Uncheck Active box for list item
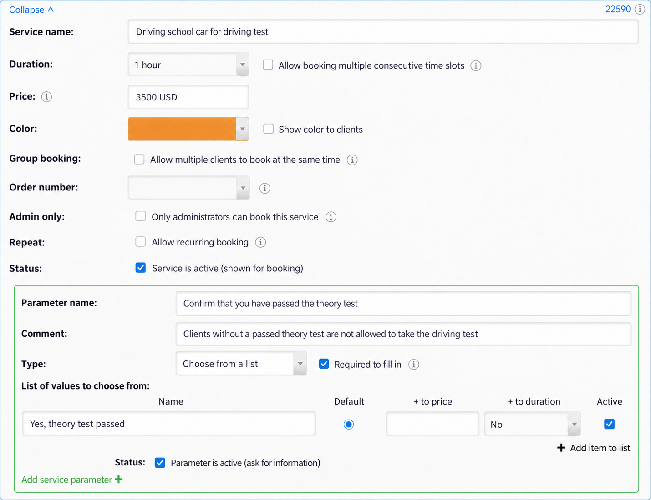 (609, 424)
